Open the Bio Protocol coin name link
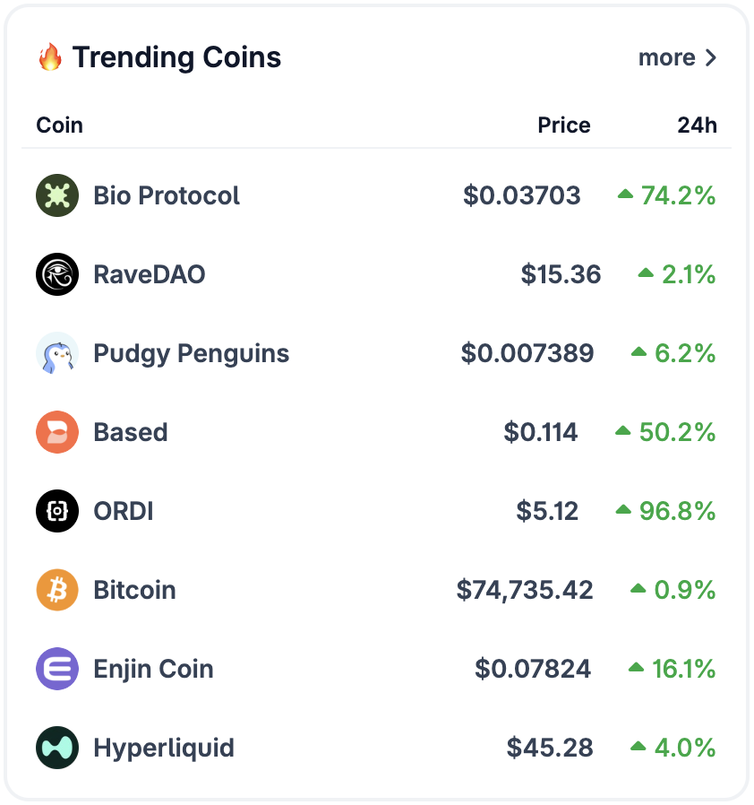Viewport: 754px width, 805px height. pos(167,195)
